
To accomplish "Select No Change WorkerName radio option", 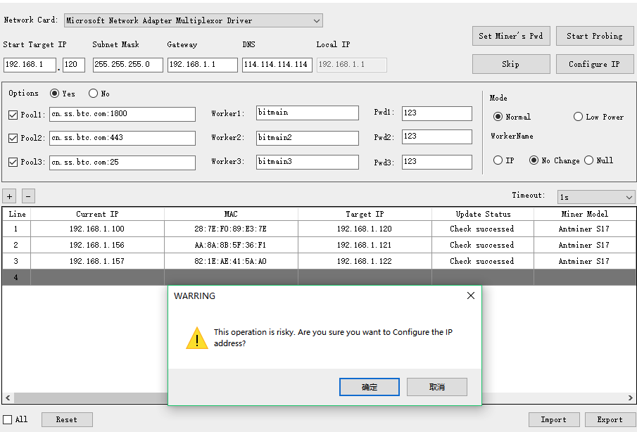I will tap(534, 160).
